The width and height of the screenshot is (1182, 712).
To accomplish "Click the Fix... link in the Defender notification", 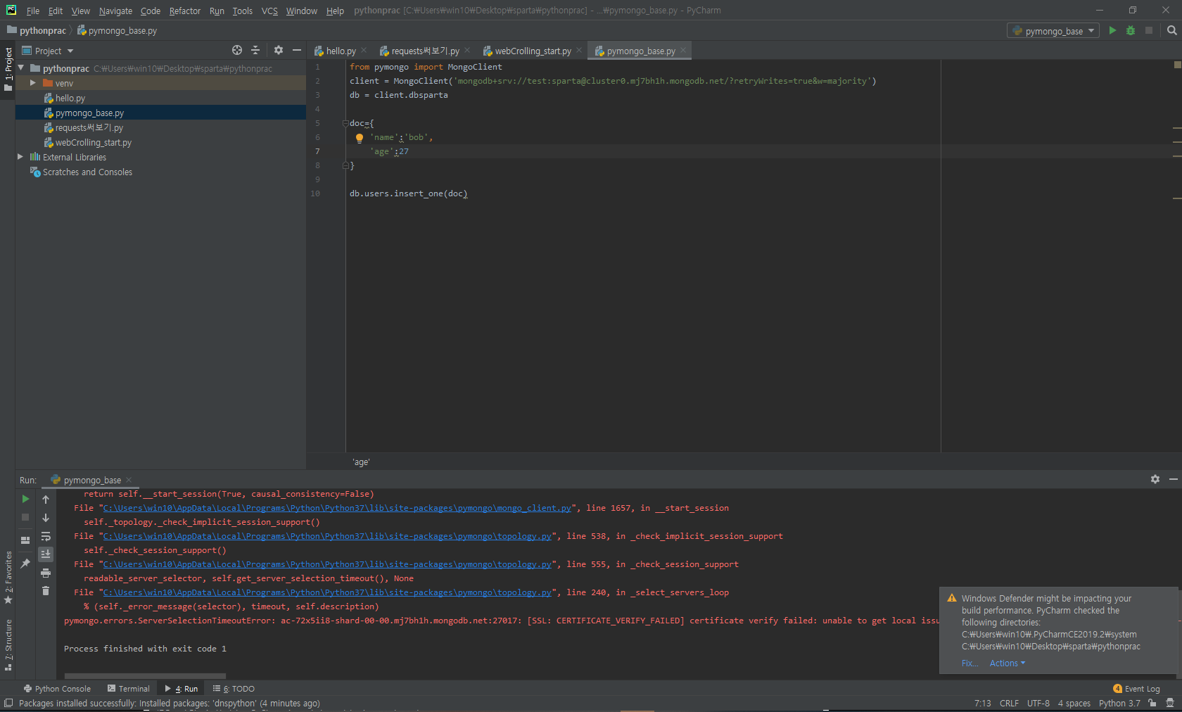I will [970, 663].
